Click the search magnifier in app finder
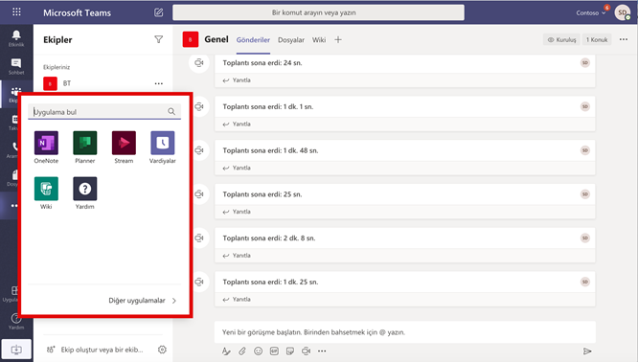Viewport: 638px width, 362px height. click(x=171, y=111)
